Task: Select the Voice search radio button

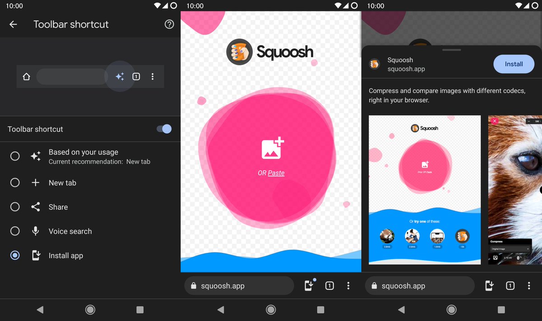Action: (15, 231)
